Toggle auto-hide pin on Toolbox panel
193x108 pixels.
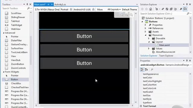click(27, 4)
